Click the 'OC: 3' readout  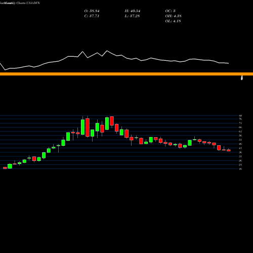click(170, 11)
